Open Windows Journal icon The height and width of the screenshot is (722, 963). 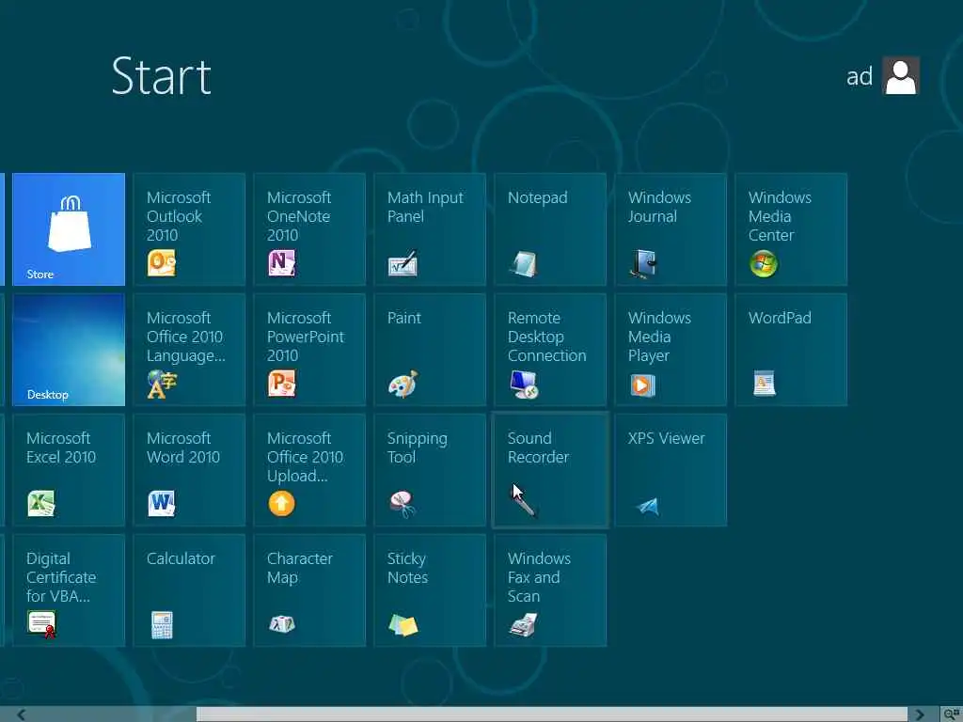[x=643, y=264]
